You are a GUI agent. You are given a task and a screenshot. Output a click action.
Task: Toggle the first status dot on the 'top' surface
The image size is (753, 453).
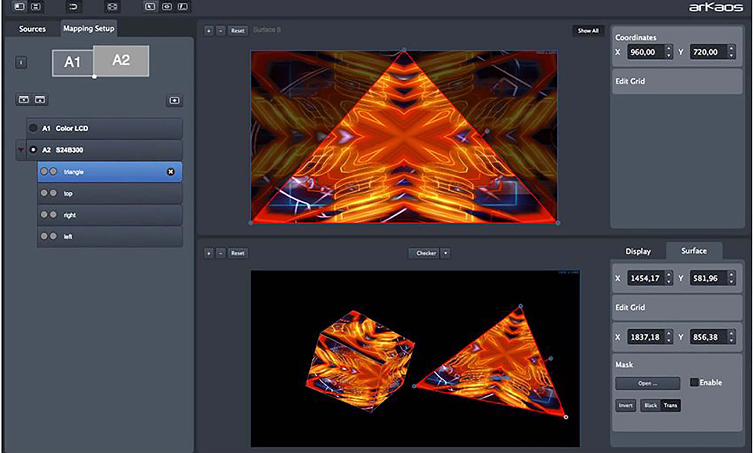click(44, 193)
